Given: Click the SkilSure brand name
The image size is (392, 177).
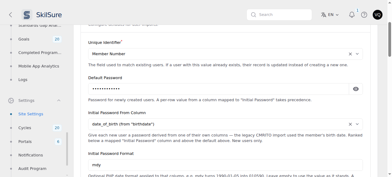Looking at the screenshot, I should point(49,15).
